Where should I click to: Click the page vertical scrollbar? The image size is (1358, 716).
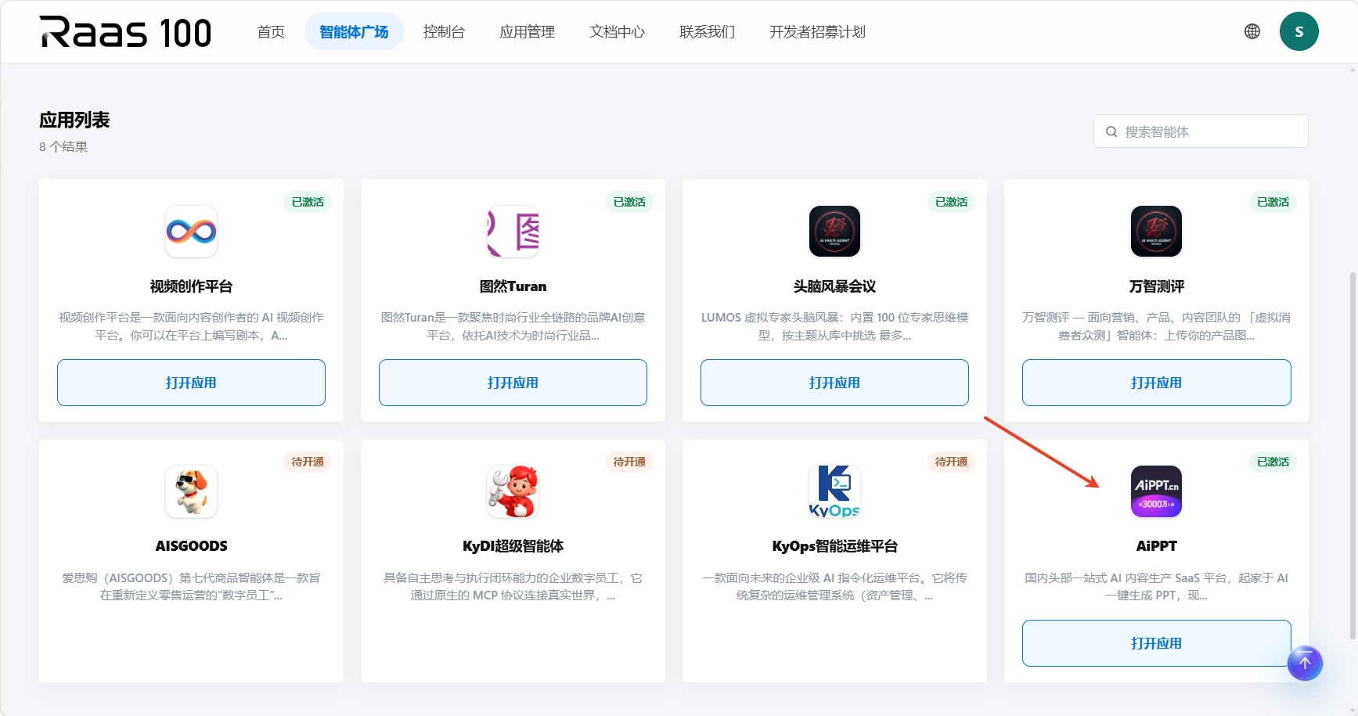pyautogui.click(x=1353, y=455)
